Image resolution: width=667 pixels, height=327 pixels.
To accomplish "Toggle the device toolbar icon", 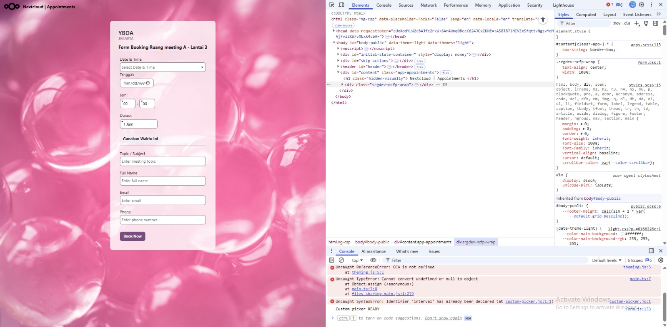I will [341, 5].
